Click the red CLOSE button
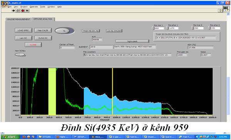231x140 pixels. click(33, 45)
